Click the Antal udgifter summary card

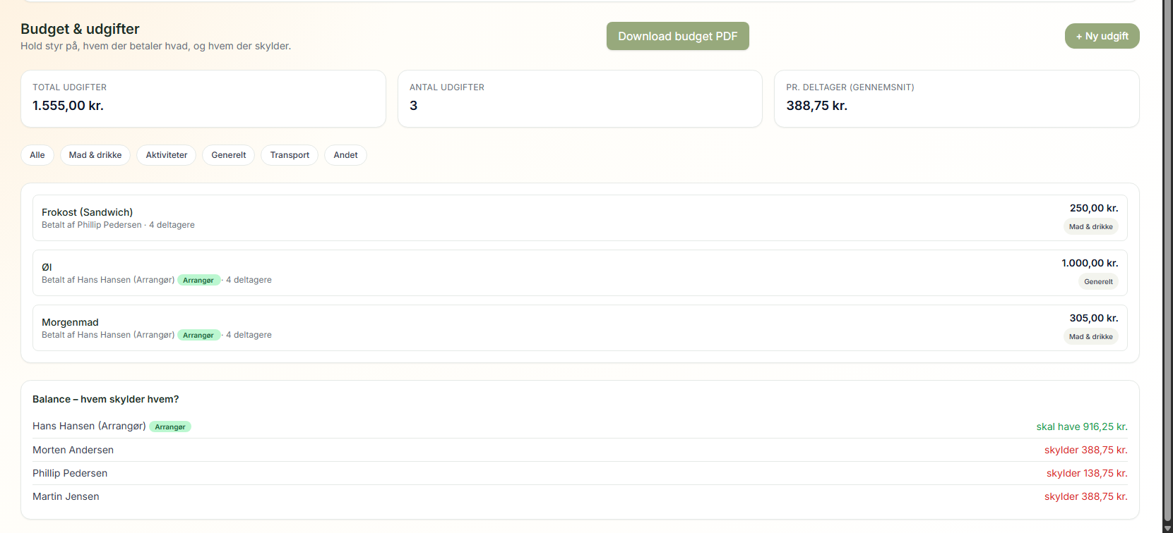point(580,99)
